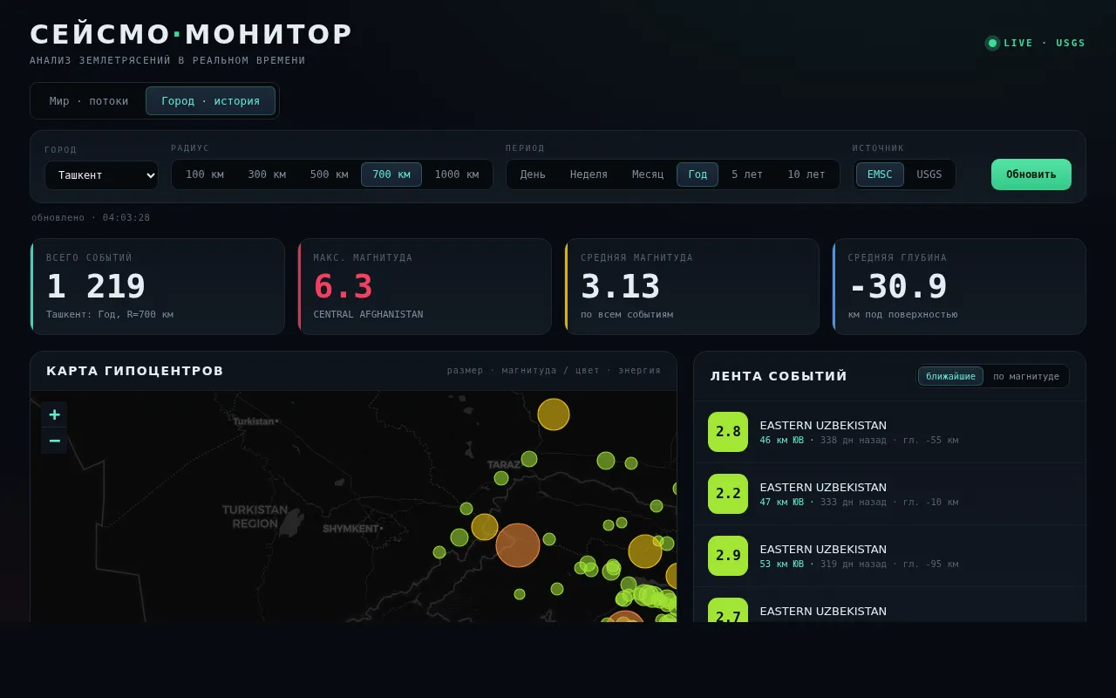Switch to the Мир · потоки tab
Viewport: 1116px width, 698px height.
click(x=89, y=101)
